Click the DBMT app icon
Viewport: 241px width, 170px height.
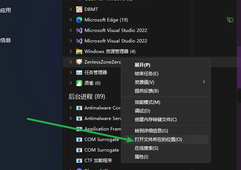click(79, 9)
